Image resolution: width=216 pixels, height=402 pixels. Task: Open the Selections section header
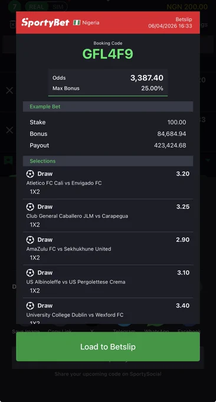(x=108, y=161)
